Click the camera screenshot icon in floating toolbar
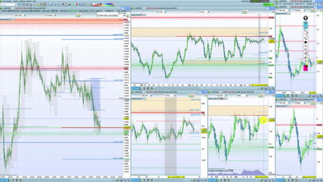323x182 pixels. pyautogui.click(x=305, y=57)
